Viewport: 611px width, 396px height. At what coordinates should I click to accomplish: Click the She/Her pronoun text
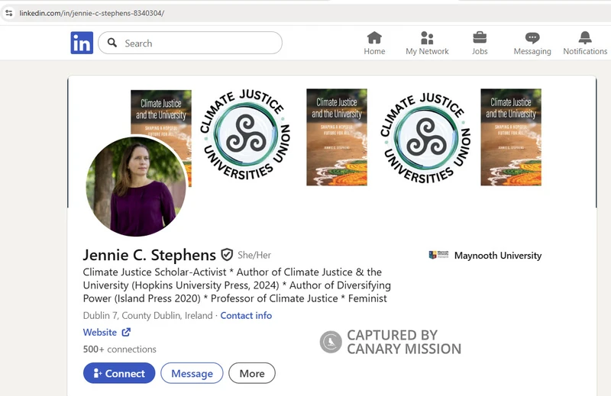coord(254,255)
